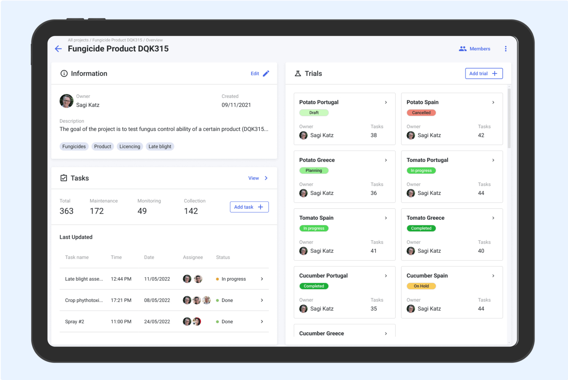Click Collection count 142
Screen dimensions: 568x380
191,211
